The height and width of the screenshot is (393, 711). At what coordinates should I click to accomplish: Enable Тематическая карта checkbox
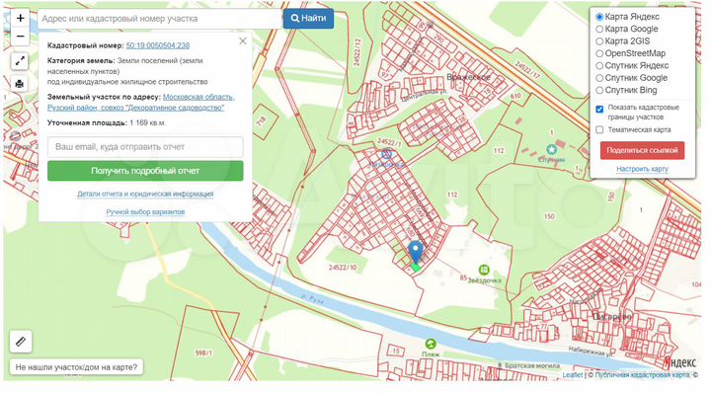coord(599,129)
